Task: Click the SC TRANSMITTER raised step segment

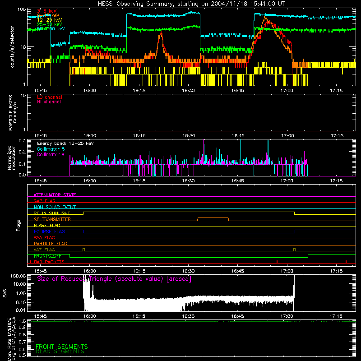Action: coord(213,218)
